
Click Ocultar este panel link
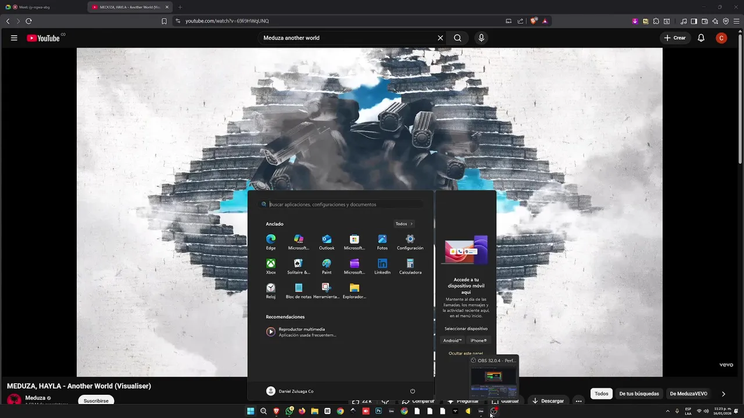[466, 353]
